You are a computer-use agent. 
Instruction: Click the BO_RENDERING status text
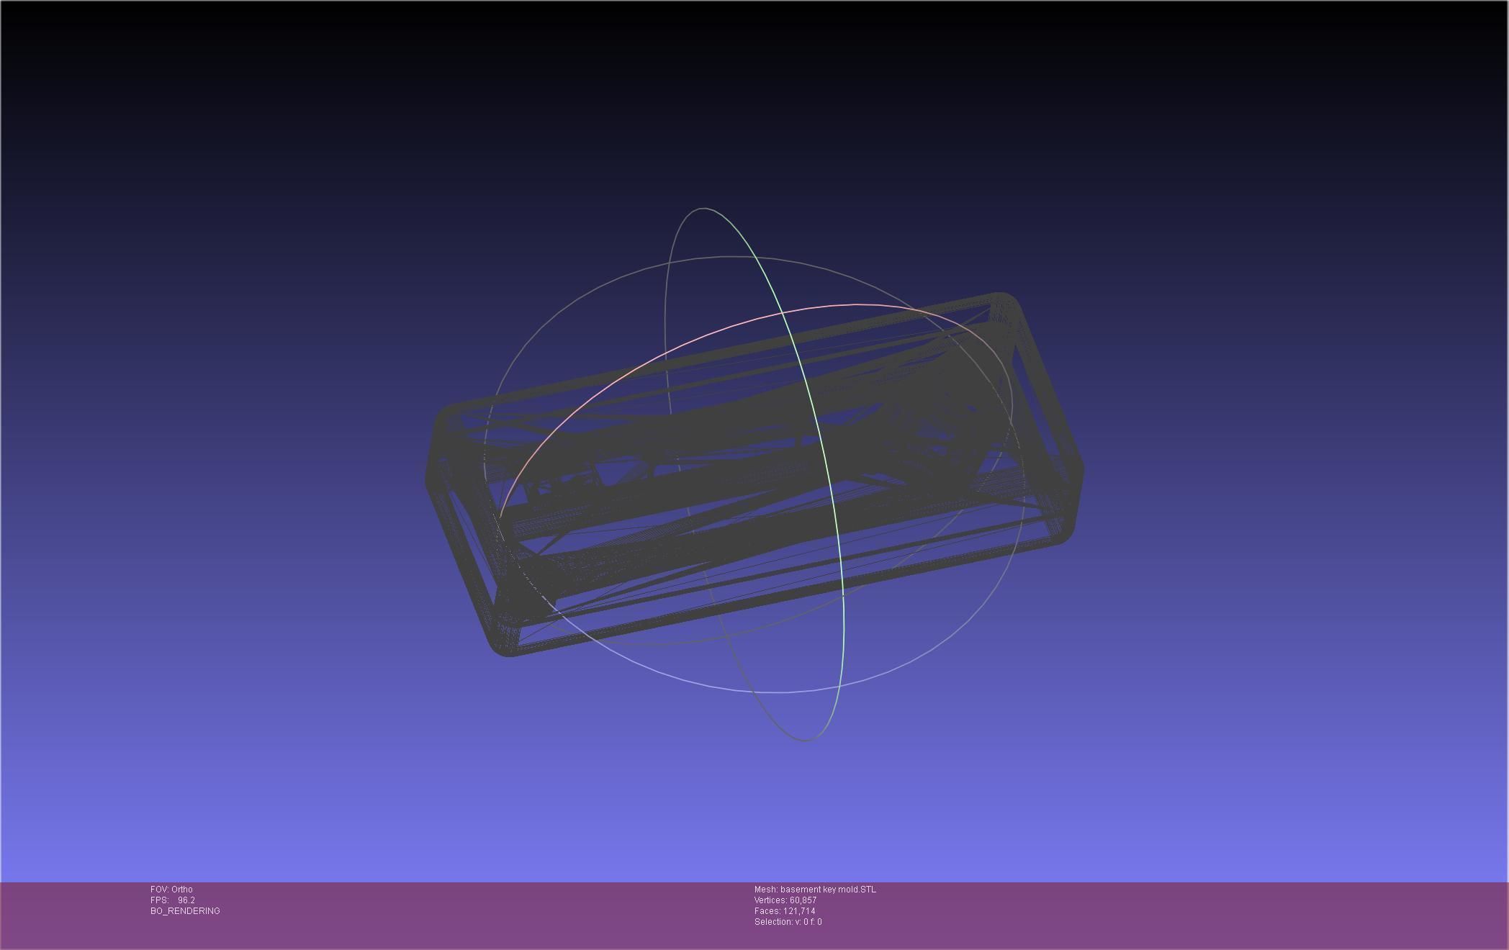[185, 911]
